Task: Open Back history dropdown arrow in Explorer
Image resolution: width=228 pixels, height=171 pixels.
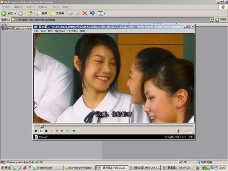Action: [x=15, y=13]
